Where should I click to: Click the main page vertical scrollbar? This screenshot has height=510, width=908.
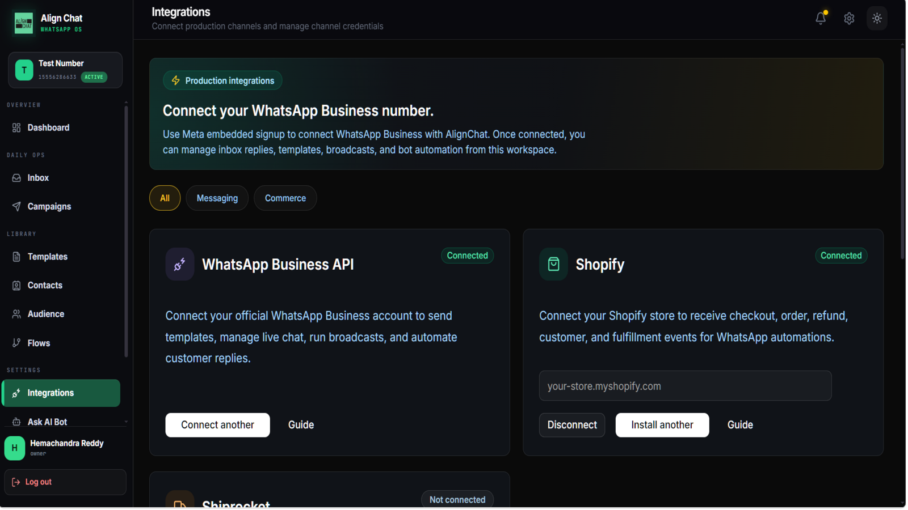(x=902, y=153)
